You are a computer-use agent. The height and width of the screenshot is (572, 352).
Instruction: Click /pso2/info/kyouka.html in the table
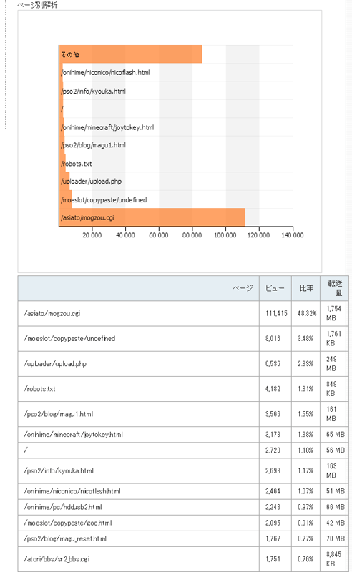pos(59,471)
